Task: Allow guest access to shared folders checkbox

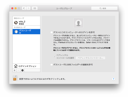Action: (51, 65)
